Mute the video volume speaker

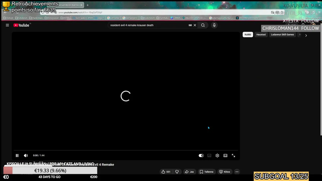[26, 156]
